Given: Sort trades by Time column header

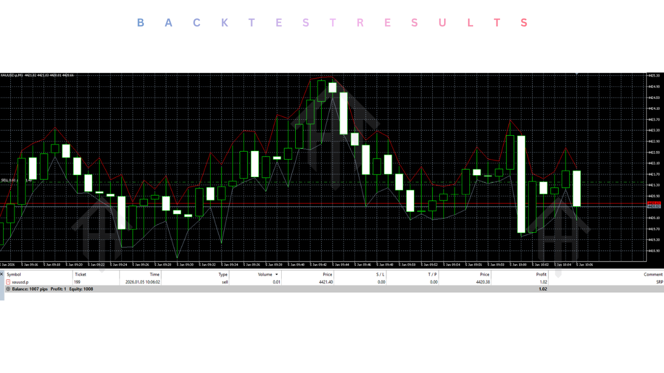Looking at the screenshot, I should click(155, 275).
